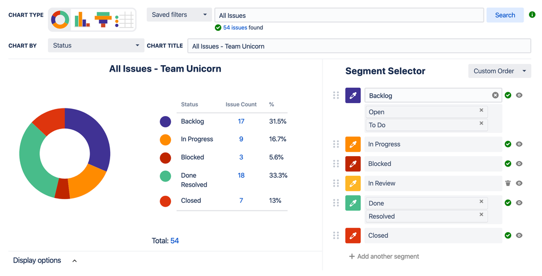Open Total 54 issues link

(x=175, y=241)
